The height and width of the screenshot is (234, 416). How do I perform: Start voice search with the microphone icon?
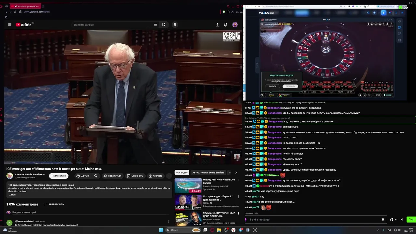tap(175, 25)
